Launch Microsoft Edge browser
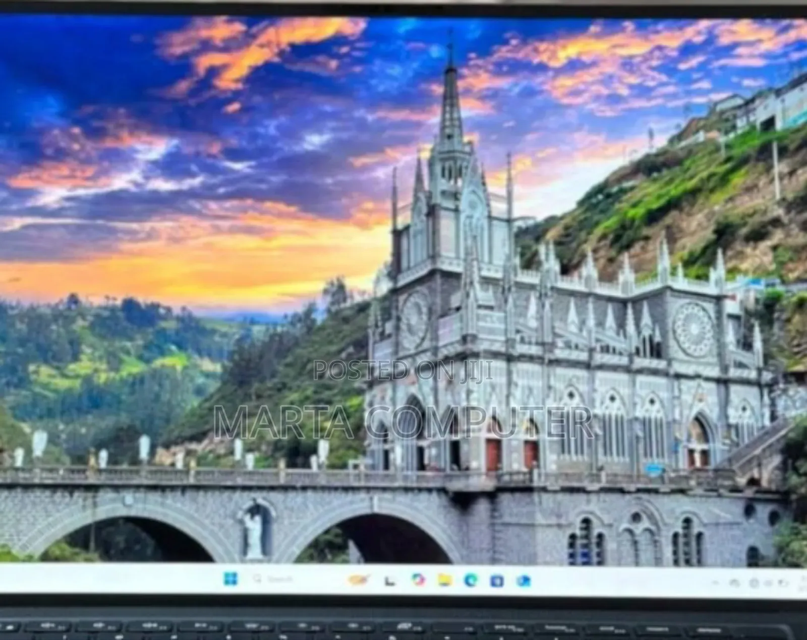 (471, 581)
